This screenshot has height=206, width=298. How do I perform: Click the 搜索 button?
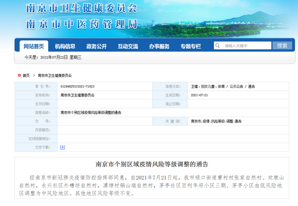[282, 46]
